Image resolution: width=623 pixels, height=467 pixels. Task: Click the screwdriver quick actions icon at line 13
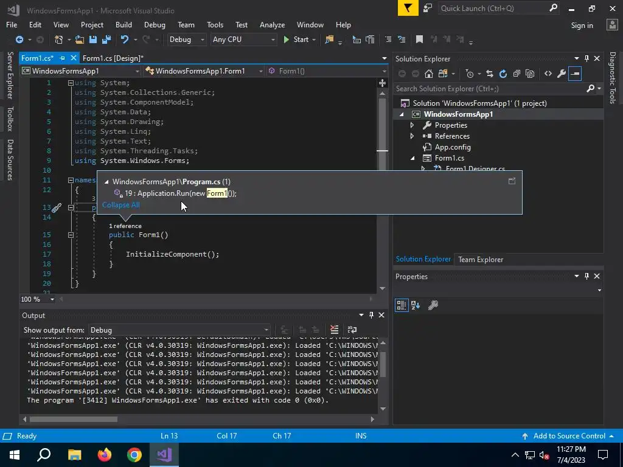pos(57,208)
